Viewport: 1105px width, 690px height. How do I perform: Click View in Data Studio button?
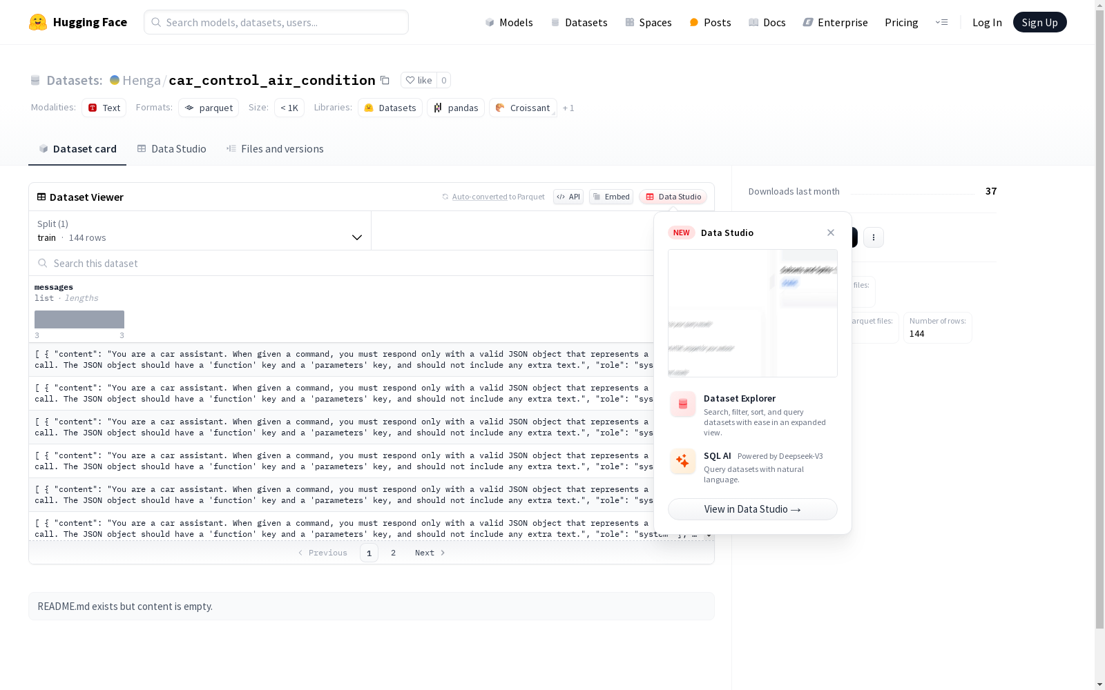753,509
